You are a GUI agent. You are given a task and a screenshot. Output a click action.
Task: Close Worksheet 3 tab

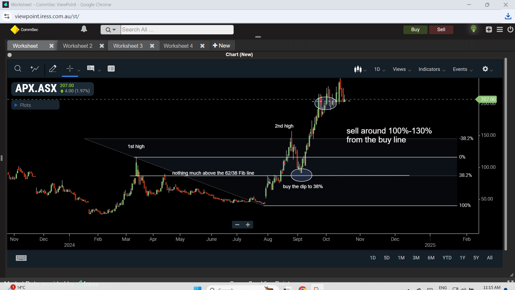[x=152, y=46]
